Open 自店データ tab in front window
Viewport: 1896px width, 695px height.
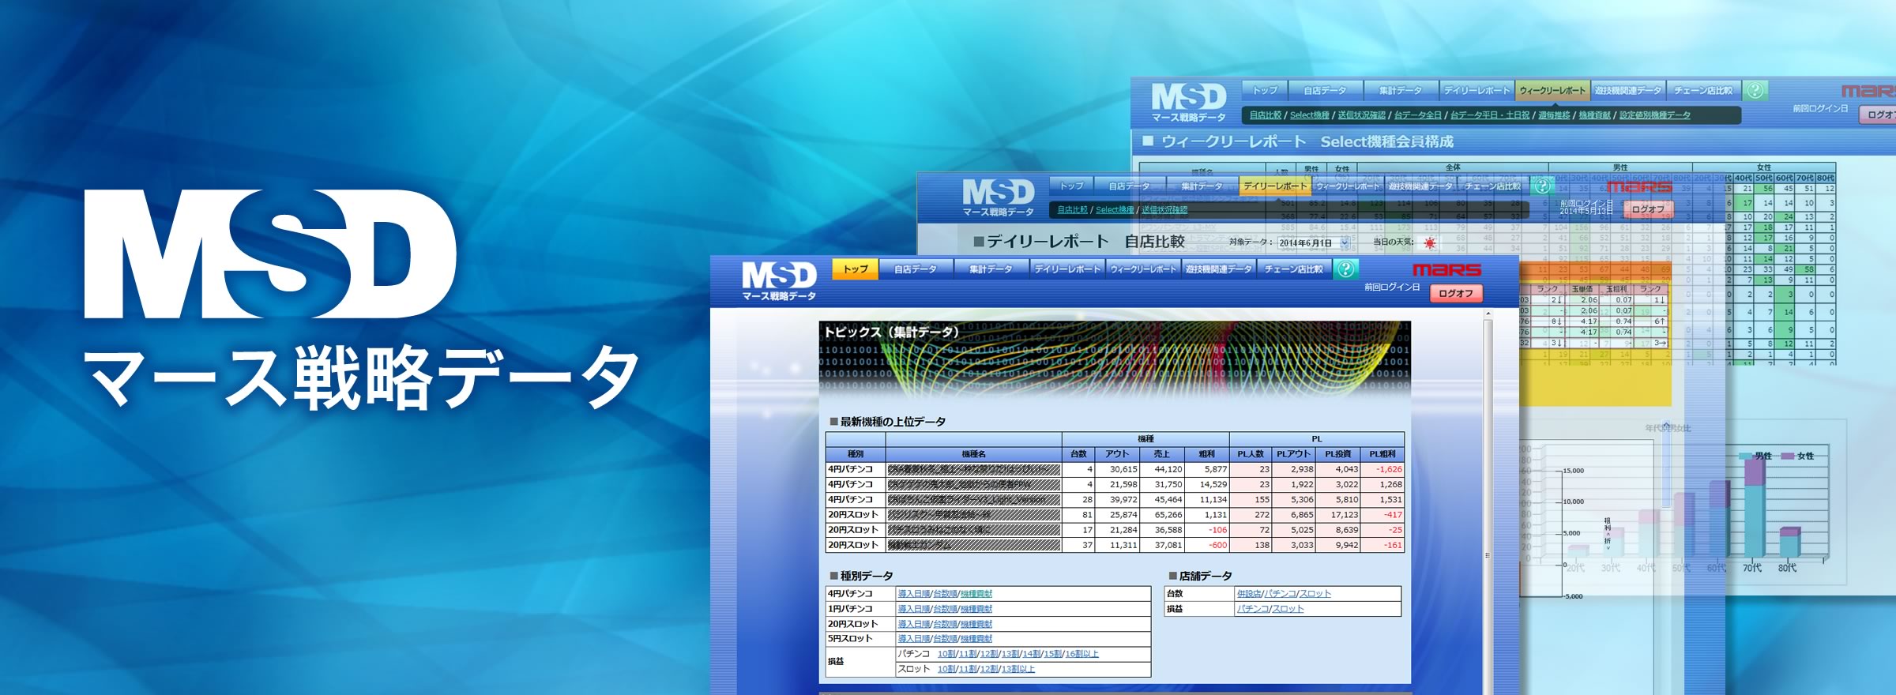click(916, 269)
